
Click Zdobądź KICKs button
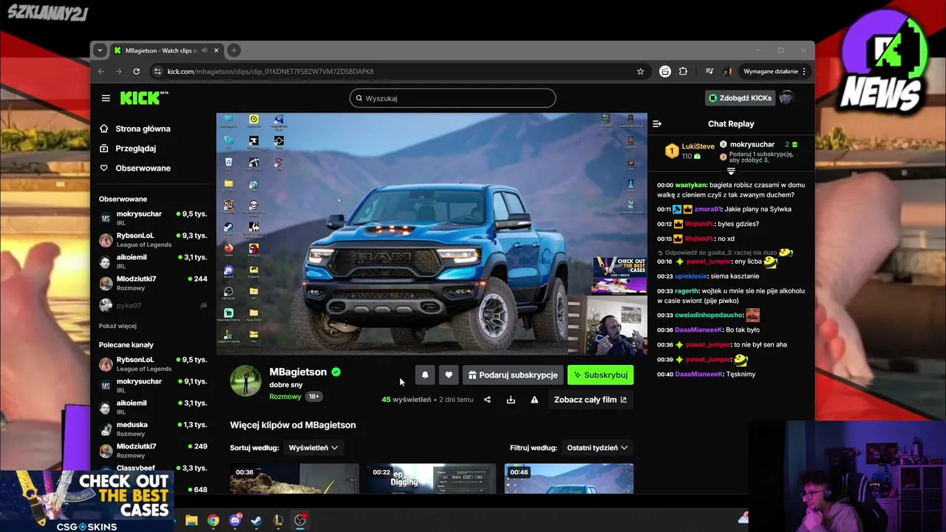click(x=740, y=98)
